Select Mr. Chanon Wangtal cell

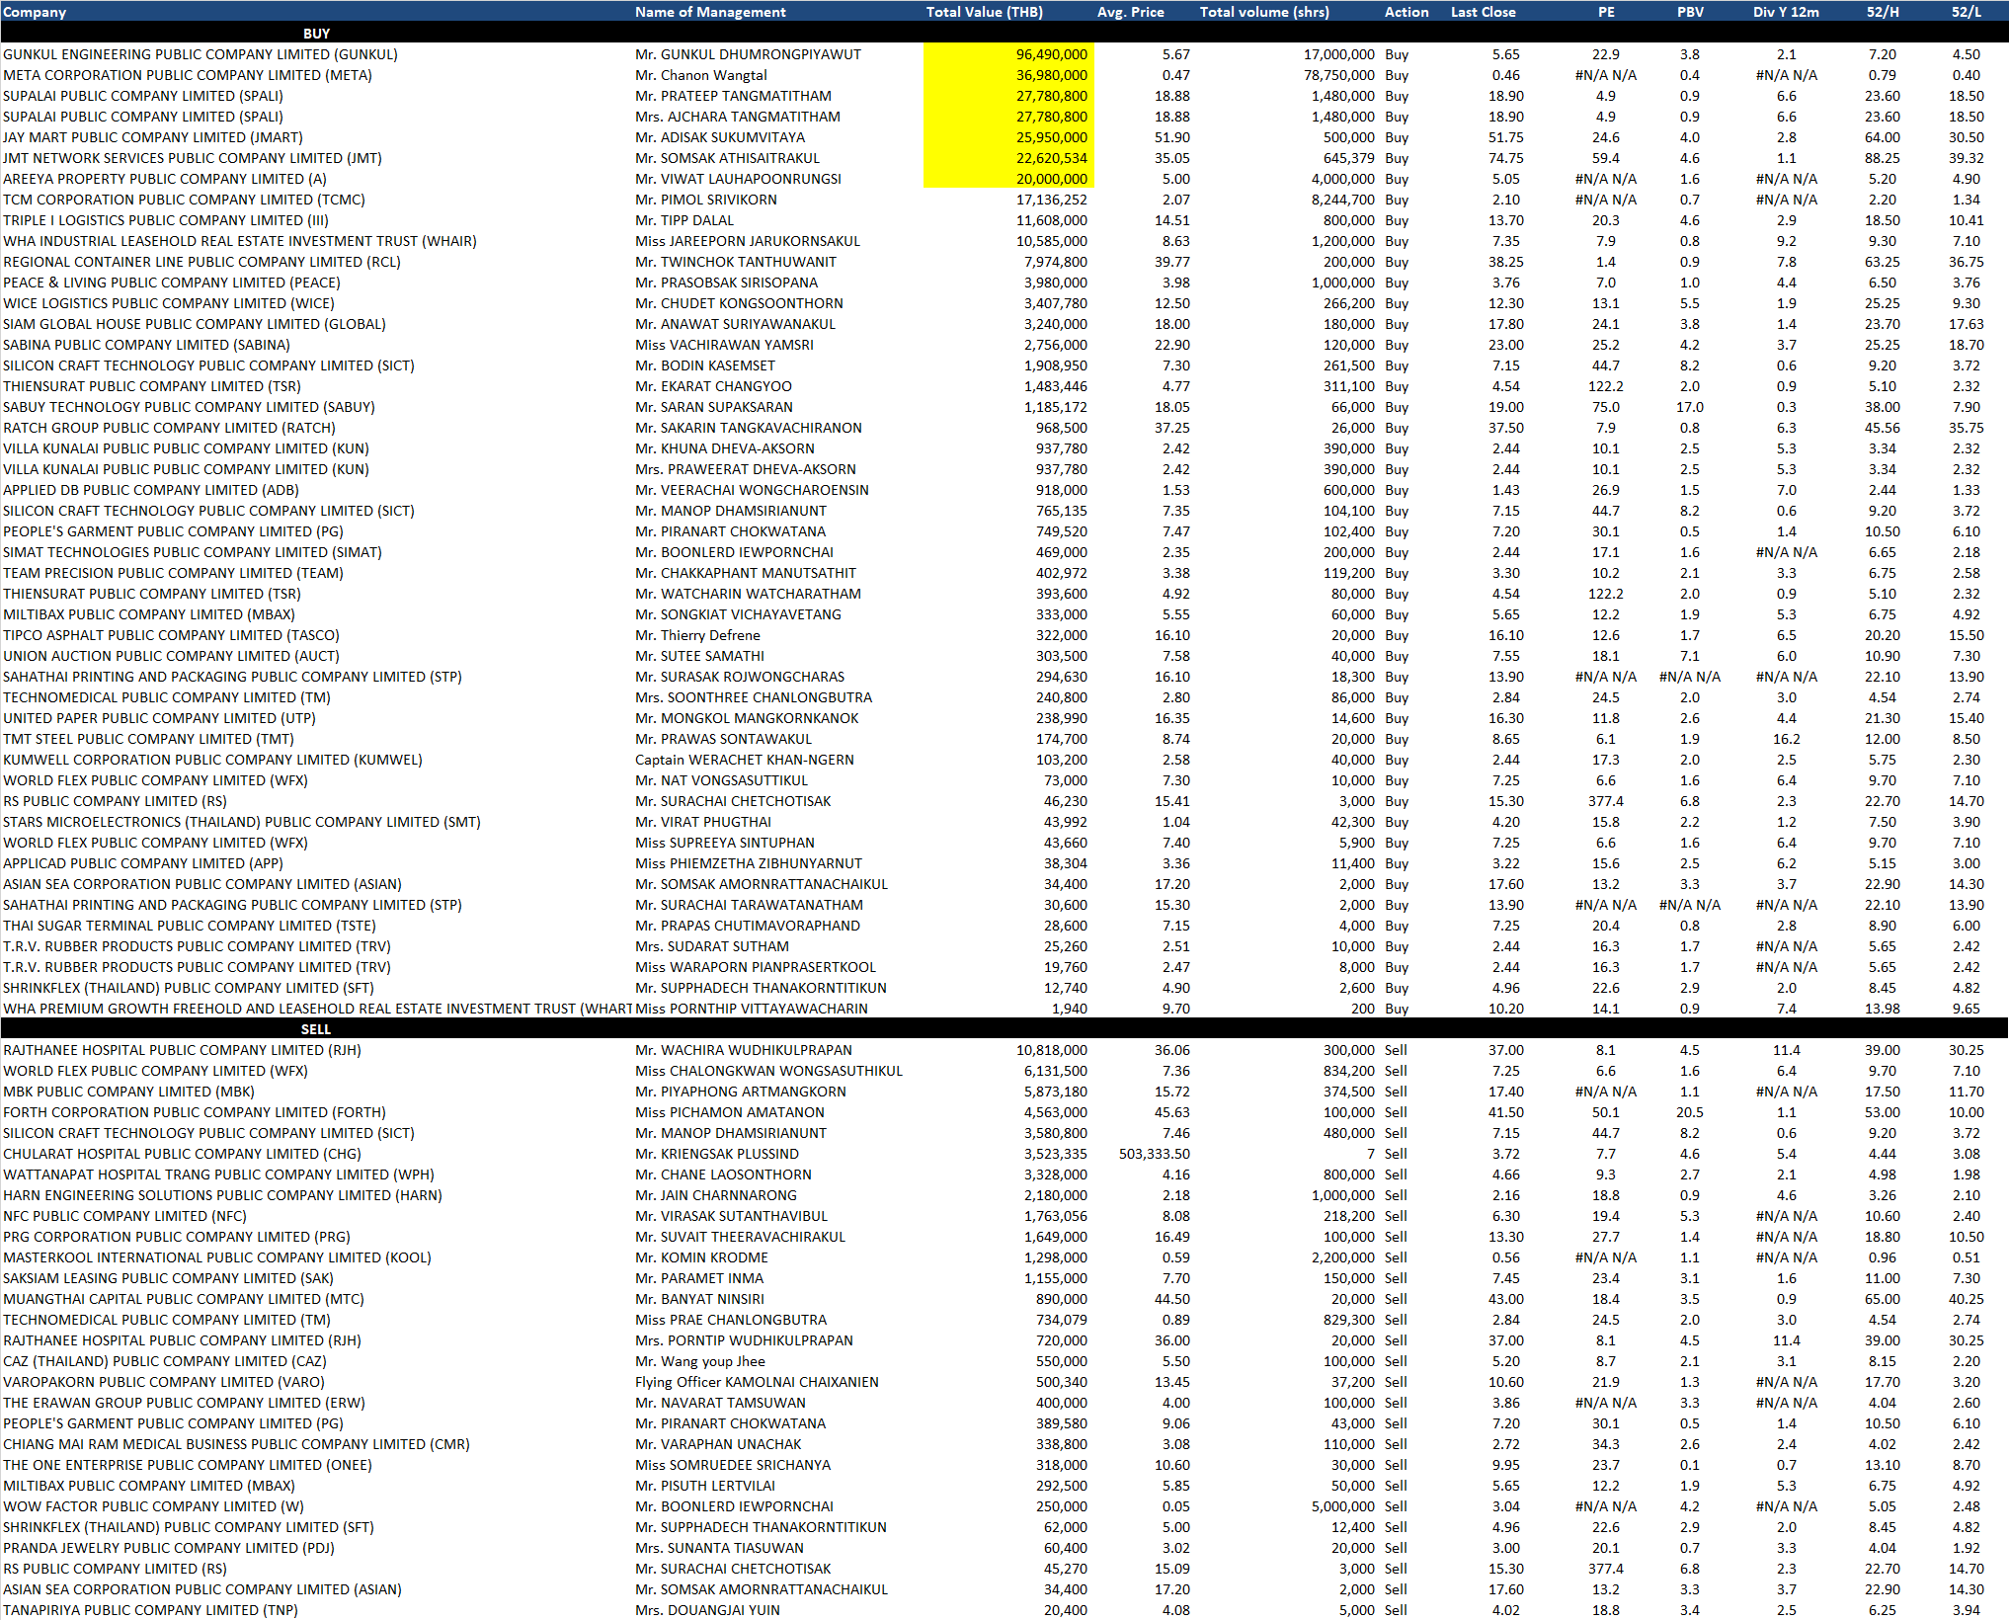tap(700, 75)
